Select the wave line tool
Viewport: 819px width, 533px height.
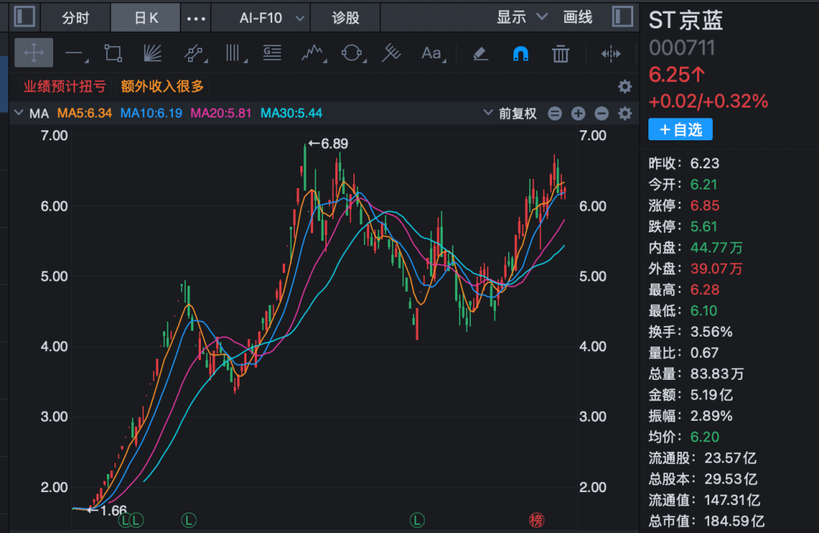(313, 53)
